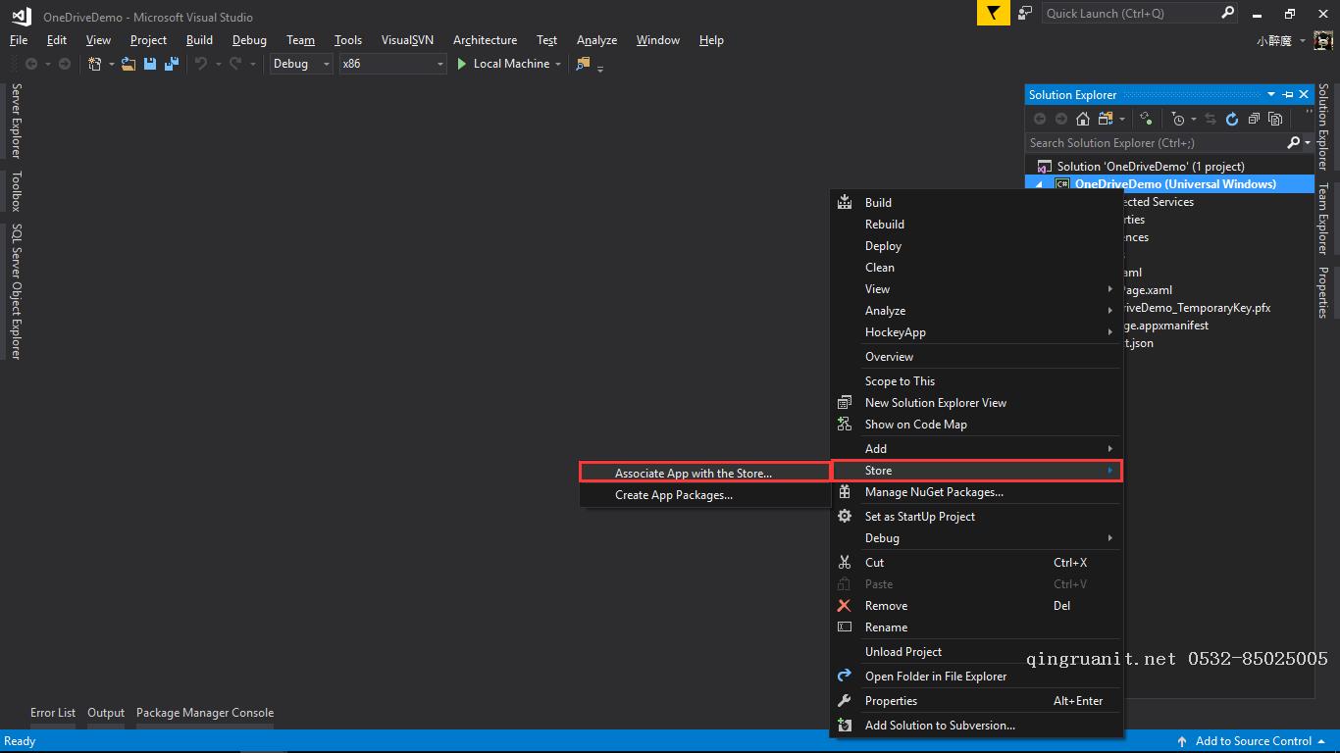The width and height of the screenshot is (1340, 753).
Task: Expand the Add submenu arrow in context menu
Action: coord(1110,449)
